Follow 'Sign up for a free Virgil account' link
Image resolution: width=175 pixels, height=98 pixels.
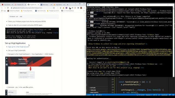(x=18, y=47)
